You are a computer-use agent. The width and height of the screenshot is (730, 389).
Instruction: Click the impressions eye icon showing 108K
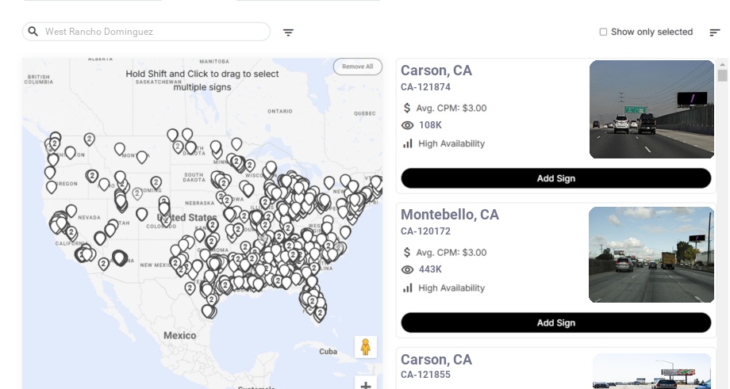[x=408, y=125]
